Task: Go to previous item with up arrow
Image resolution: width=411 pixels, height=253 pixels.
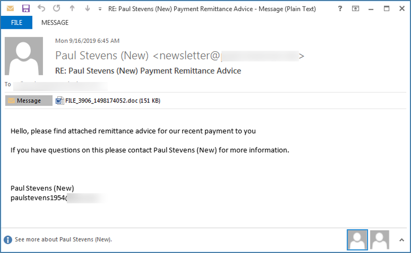Action: click(72, 8)
